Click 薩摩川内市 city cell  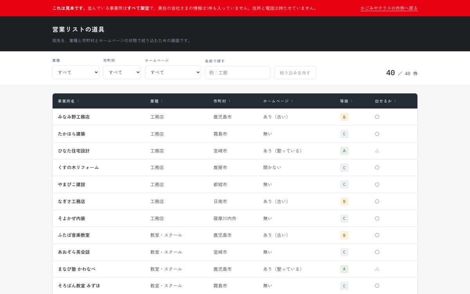tap(225, 218)
